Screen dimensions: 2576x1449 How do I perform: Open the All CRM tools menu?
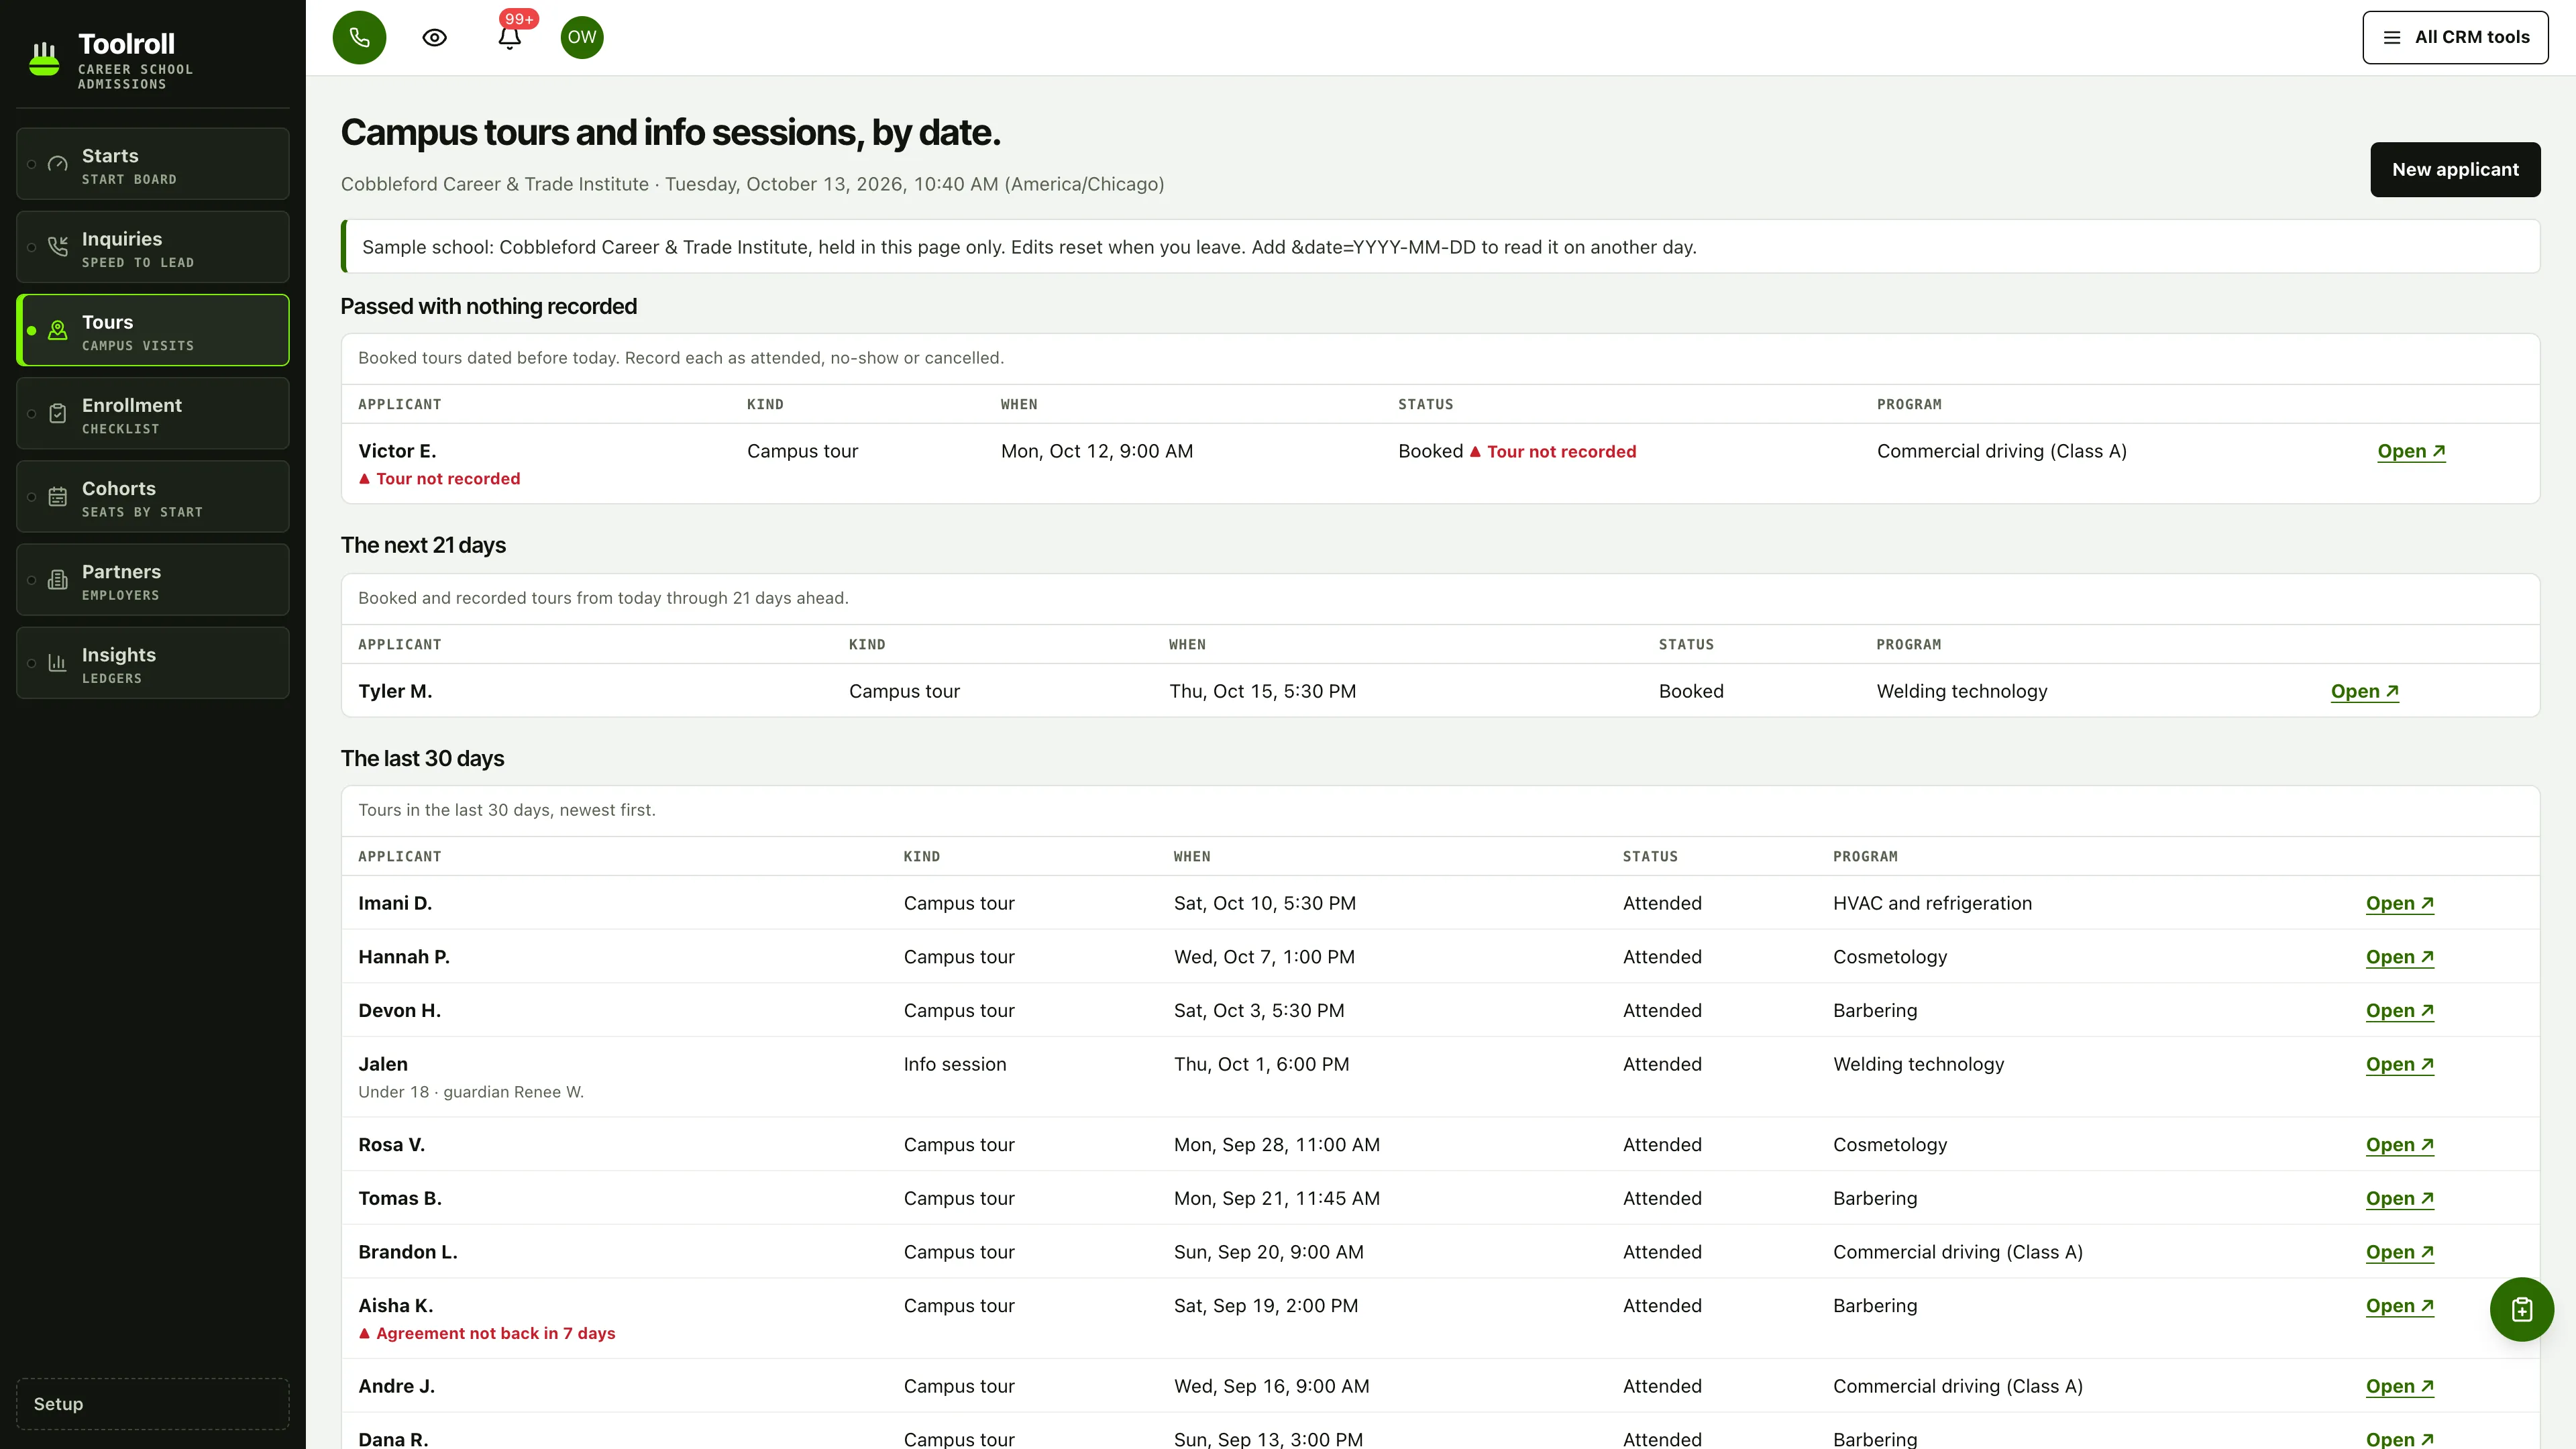pos(2455,37)
